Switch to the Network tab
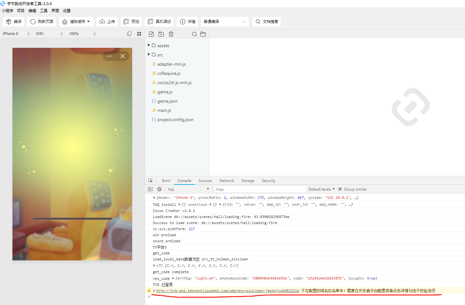The width and height of the screenshot is (465, 305). (x=227, y=181)
